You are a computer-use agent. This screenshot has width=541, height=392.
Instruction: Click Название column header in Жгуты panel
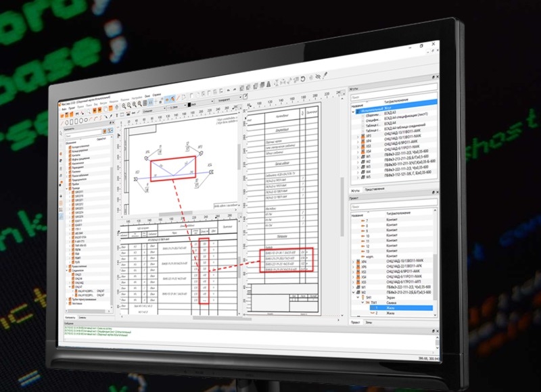357,106
